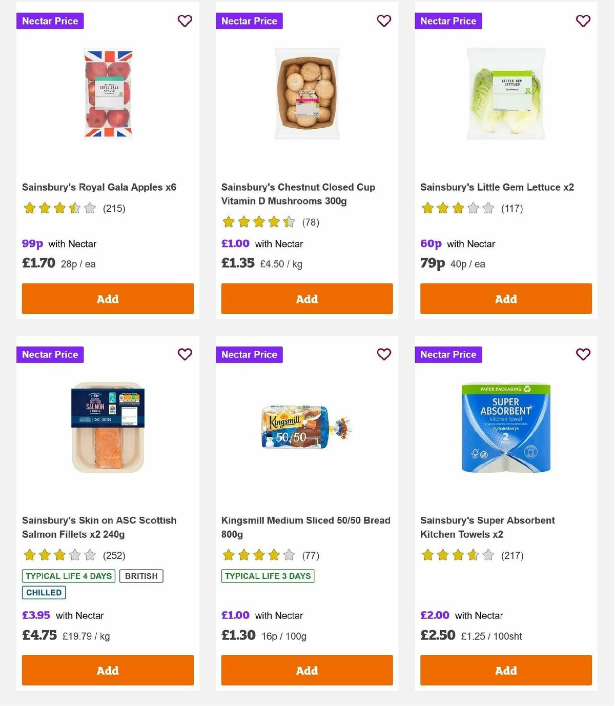Click the heart icon on Chestnut Mushrooms

(384, 21)
